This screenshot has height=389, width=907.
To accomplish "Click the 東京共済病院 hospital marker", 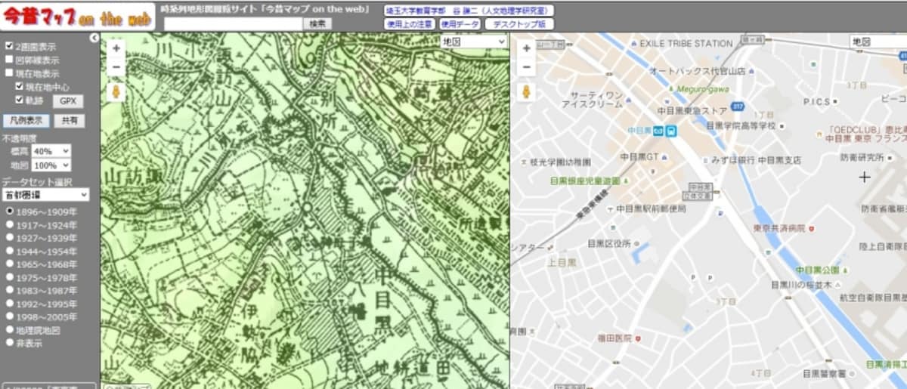I will [812, 228].
